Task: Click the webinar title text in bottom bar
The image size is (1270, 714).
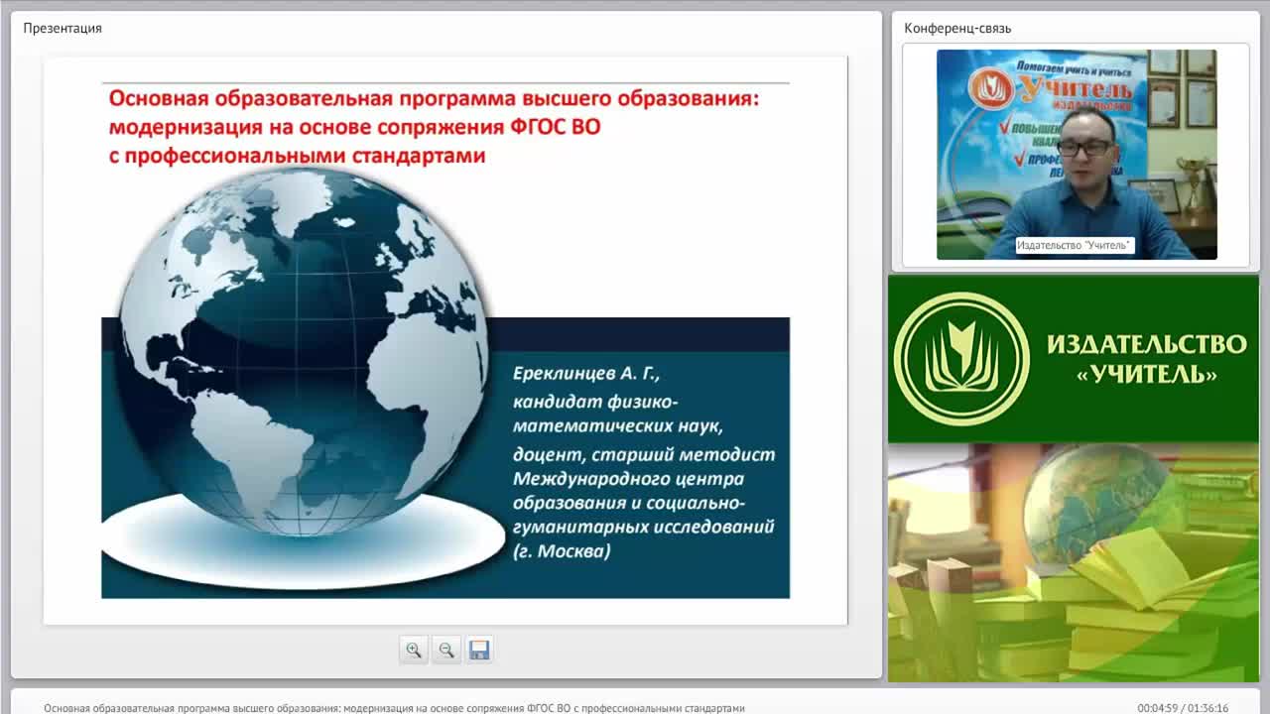Action: (394, 708)
